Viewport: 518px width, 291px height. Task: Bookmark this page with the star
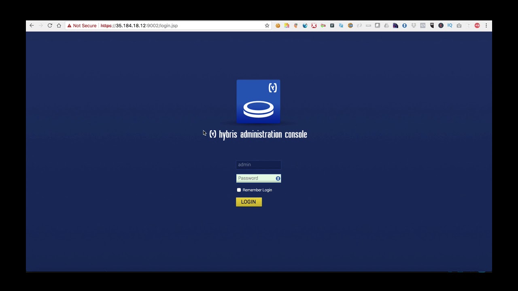[x=267, y=25]
